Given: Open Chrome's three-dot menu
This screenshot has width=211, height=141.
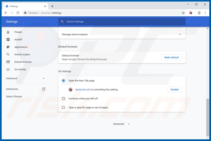Looking at the screenshot, I should (x=205, y=13).
